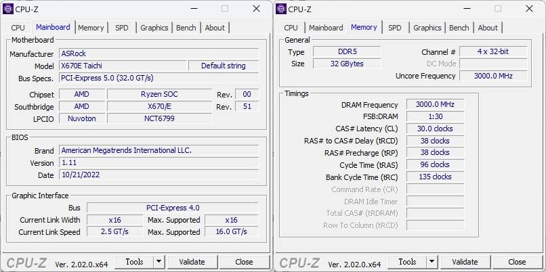Click the Default string field

(x=223, y=66)
